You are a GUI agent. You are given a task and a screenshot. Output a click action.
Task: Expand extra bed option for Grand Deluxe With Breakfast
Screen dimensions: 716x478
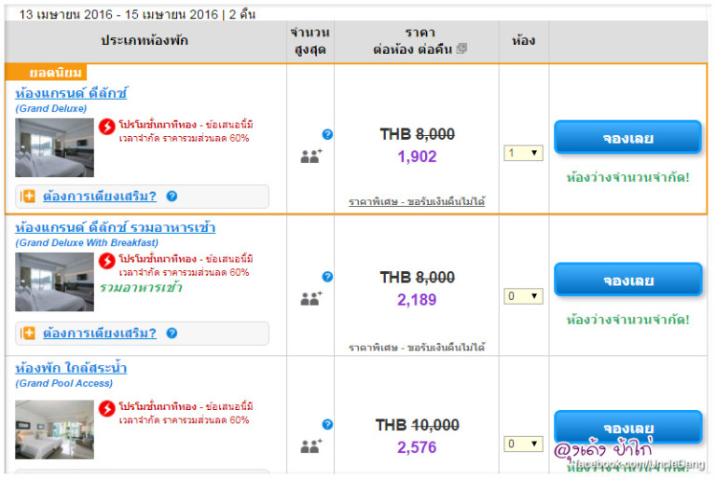click(x=99, y=334)
